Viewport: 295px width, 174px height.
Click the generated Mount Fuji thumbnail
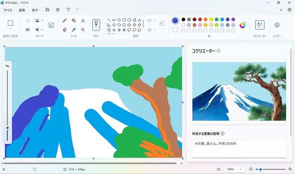click(239, 91)
